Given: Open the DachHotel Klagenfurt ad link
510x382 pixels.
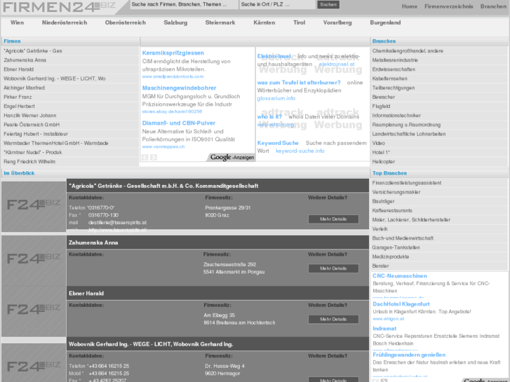Looking at the screenshot, I should pyautogui.click(x=401, y=304).
